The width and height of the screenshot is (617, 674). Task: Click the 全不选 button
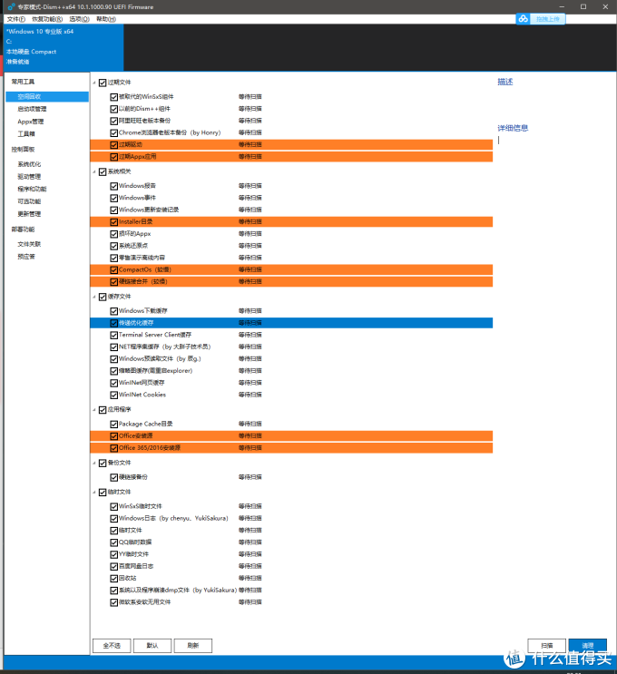click(x=112, y=646)
